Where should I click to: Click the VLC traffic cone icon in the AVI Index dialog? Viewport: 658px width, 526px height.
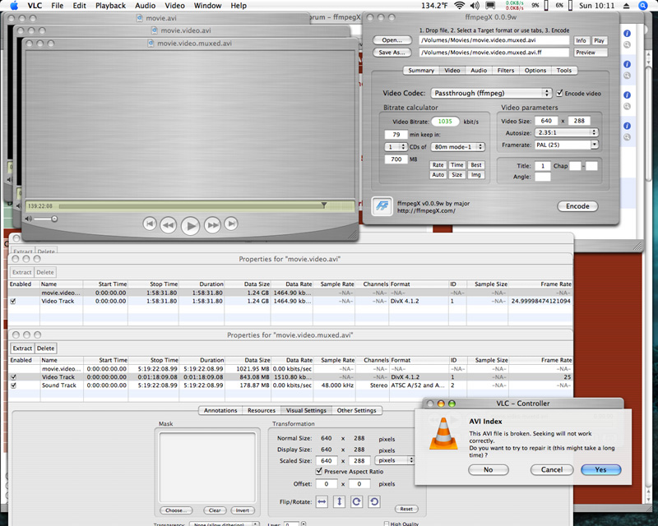[x=443, y=434]
